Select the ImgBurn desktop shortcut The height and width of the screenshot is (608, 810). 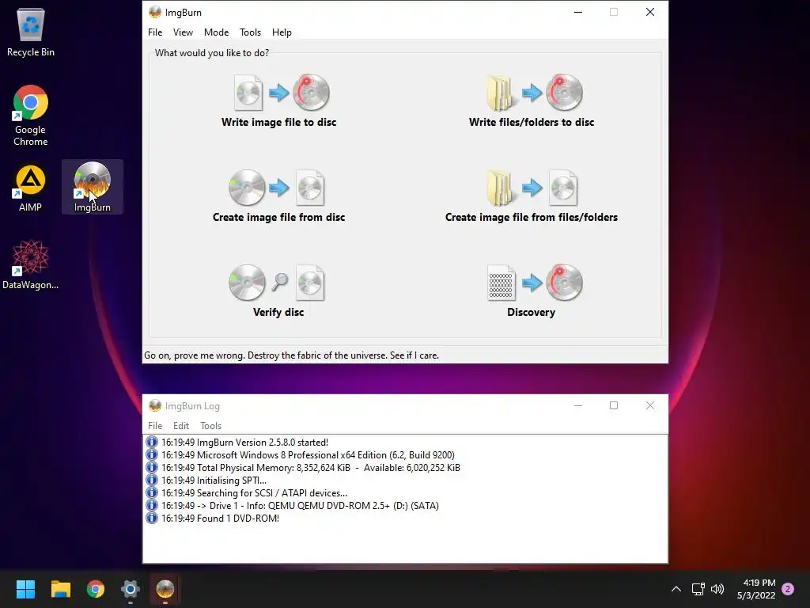pos(93,187)
